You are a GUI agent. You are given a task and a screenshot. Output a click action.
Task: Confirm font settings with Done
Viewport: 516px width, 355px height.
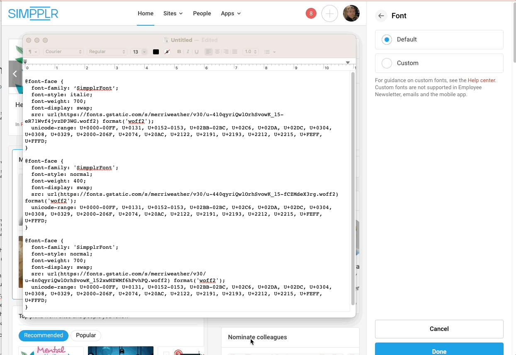click(439, 351)
